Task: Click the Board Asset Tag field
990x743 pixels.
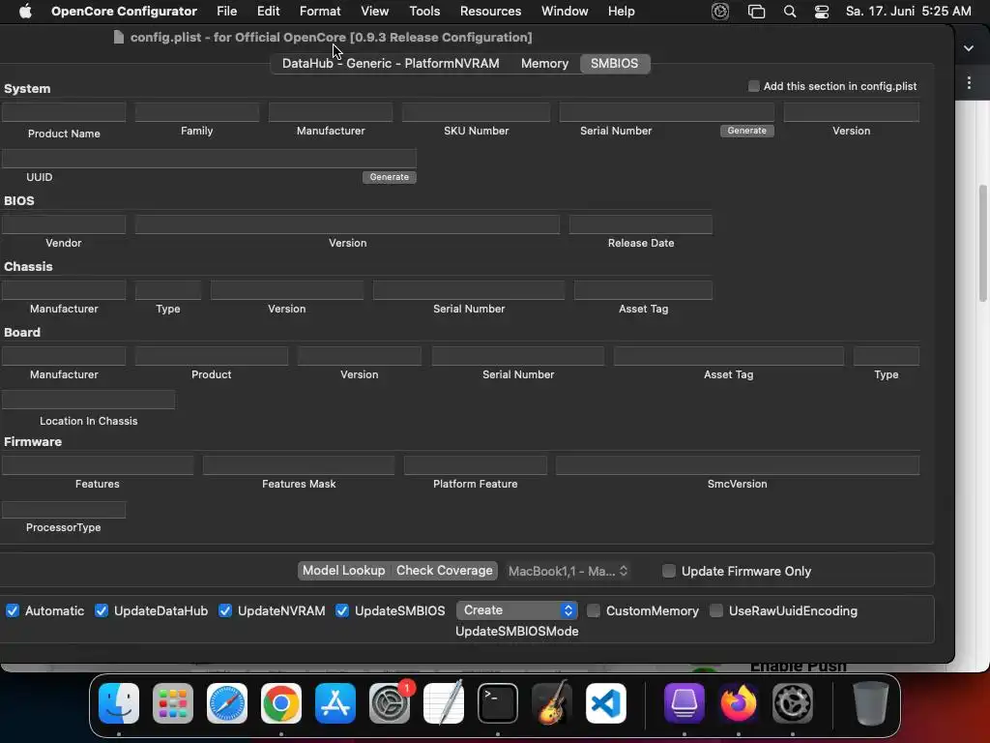Action: pyautogui.click(x=729, y=356)
